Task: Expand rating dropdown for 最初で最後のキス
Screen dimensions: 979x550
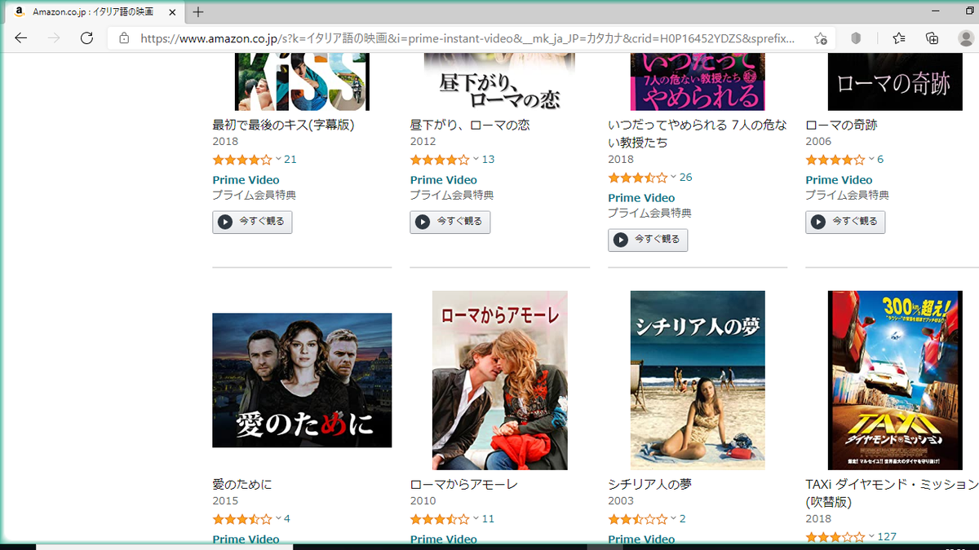Action: click(x=278, y=159)
